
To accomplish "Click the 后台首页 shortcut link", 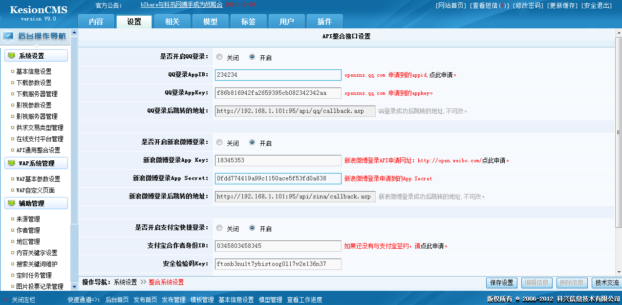I will coord(117,300).
